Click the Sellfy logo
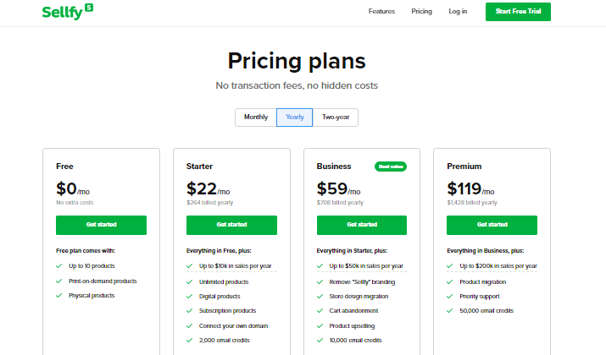The image size is (606, 355). tap(68, 12)
